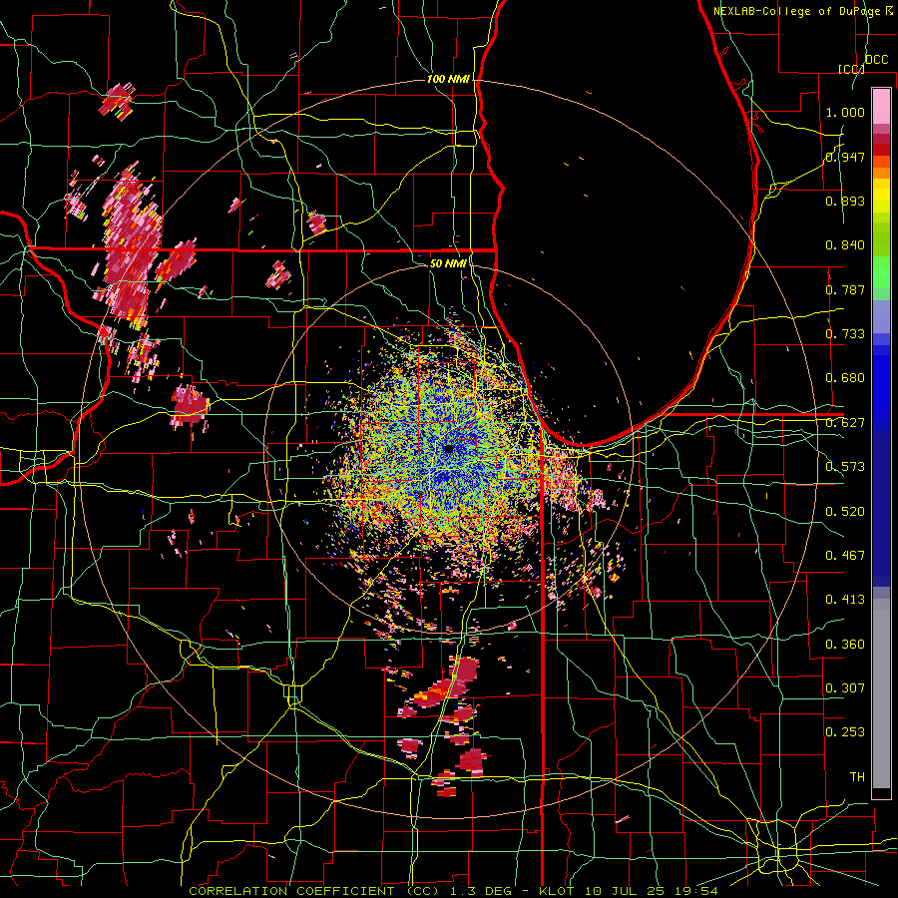This screenshot has width=898, height=898.
Task: Click the "100 NMI" range ring label
Action: point(448,79)
